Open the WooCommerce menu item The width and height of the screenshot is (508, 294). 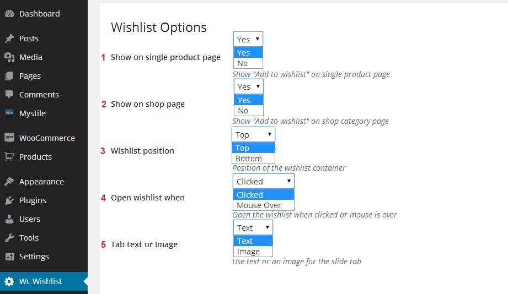46,138
